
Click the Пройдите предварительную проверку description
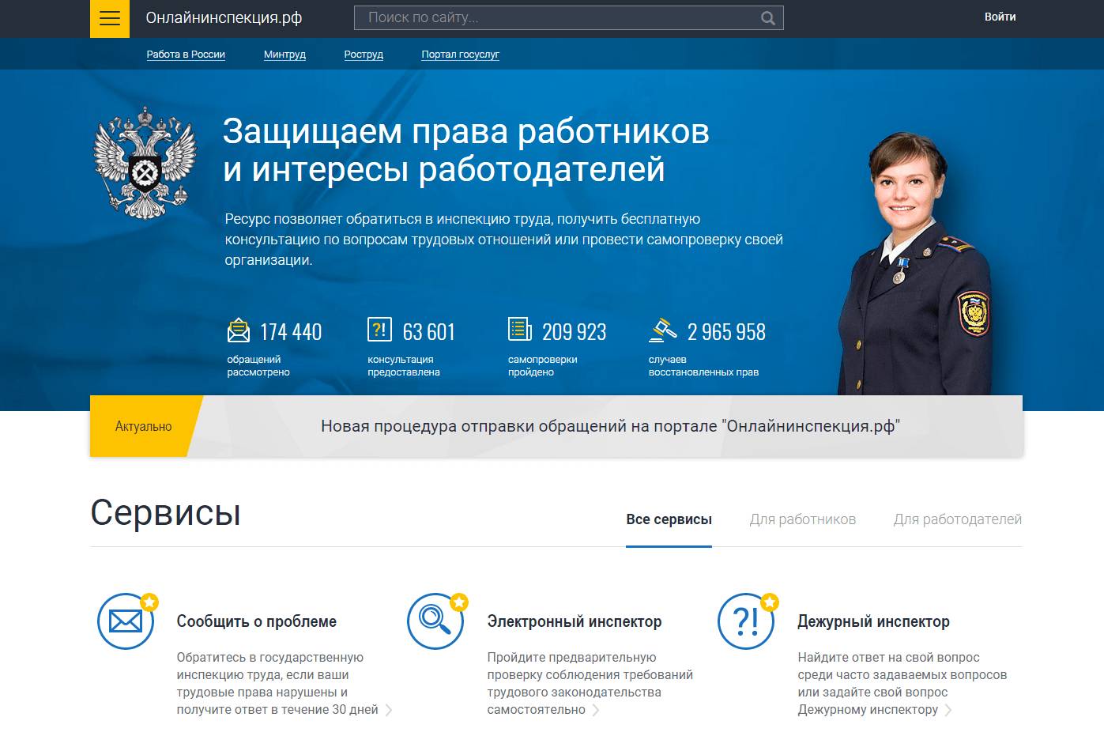click(590, 683)
